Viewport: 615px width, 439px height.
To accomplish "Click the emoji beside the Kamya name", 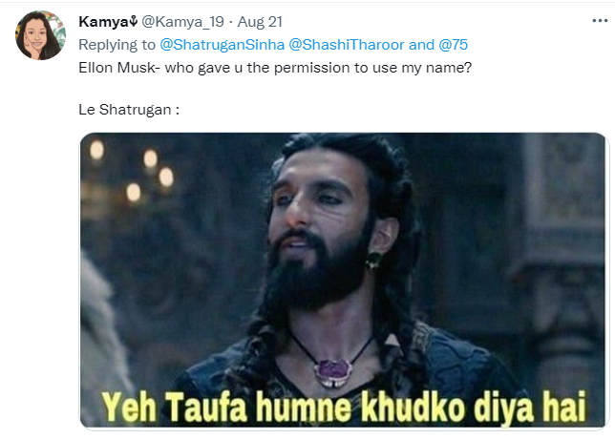I will [134, 20].
